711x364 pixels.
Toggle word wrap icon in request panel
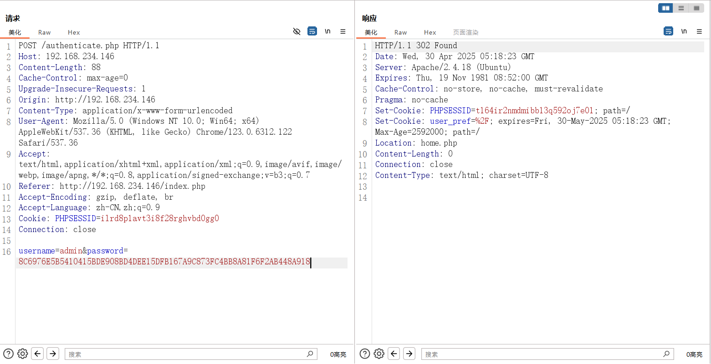[x=312, y=31]
